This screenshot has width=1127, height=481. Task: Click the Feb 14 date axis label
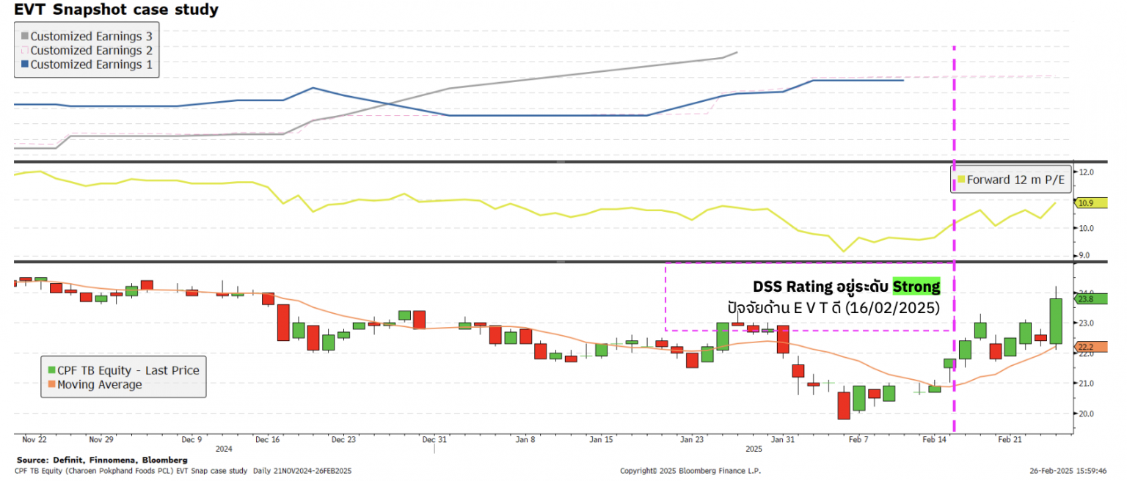(x=934, y=440)
